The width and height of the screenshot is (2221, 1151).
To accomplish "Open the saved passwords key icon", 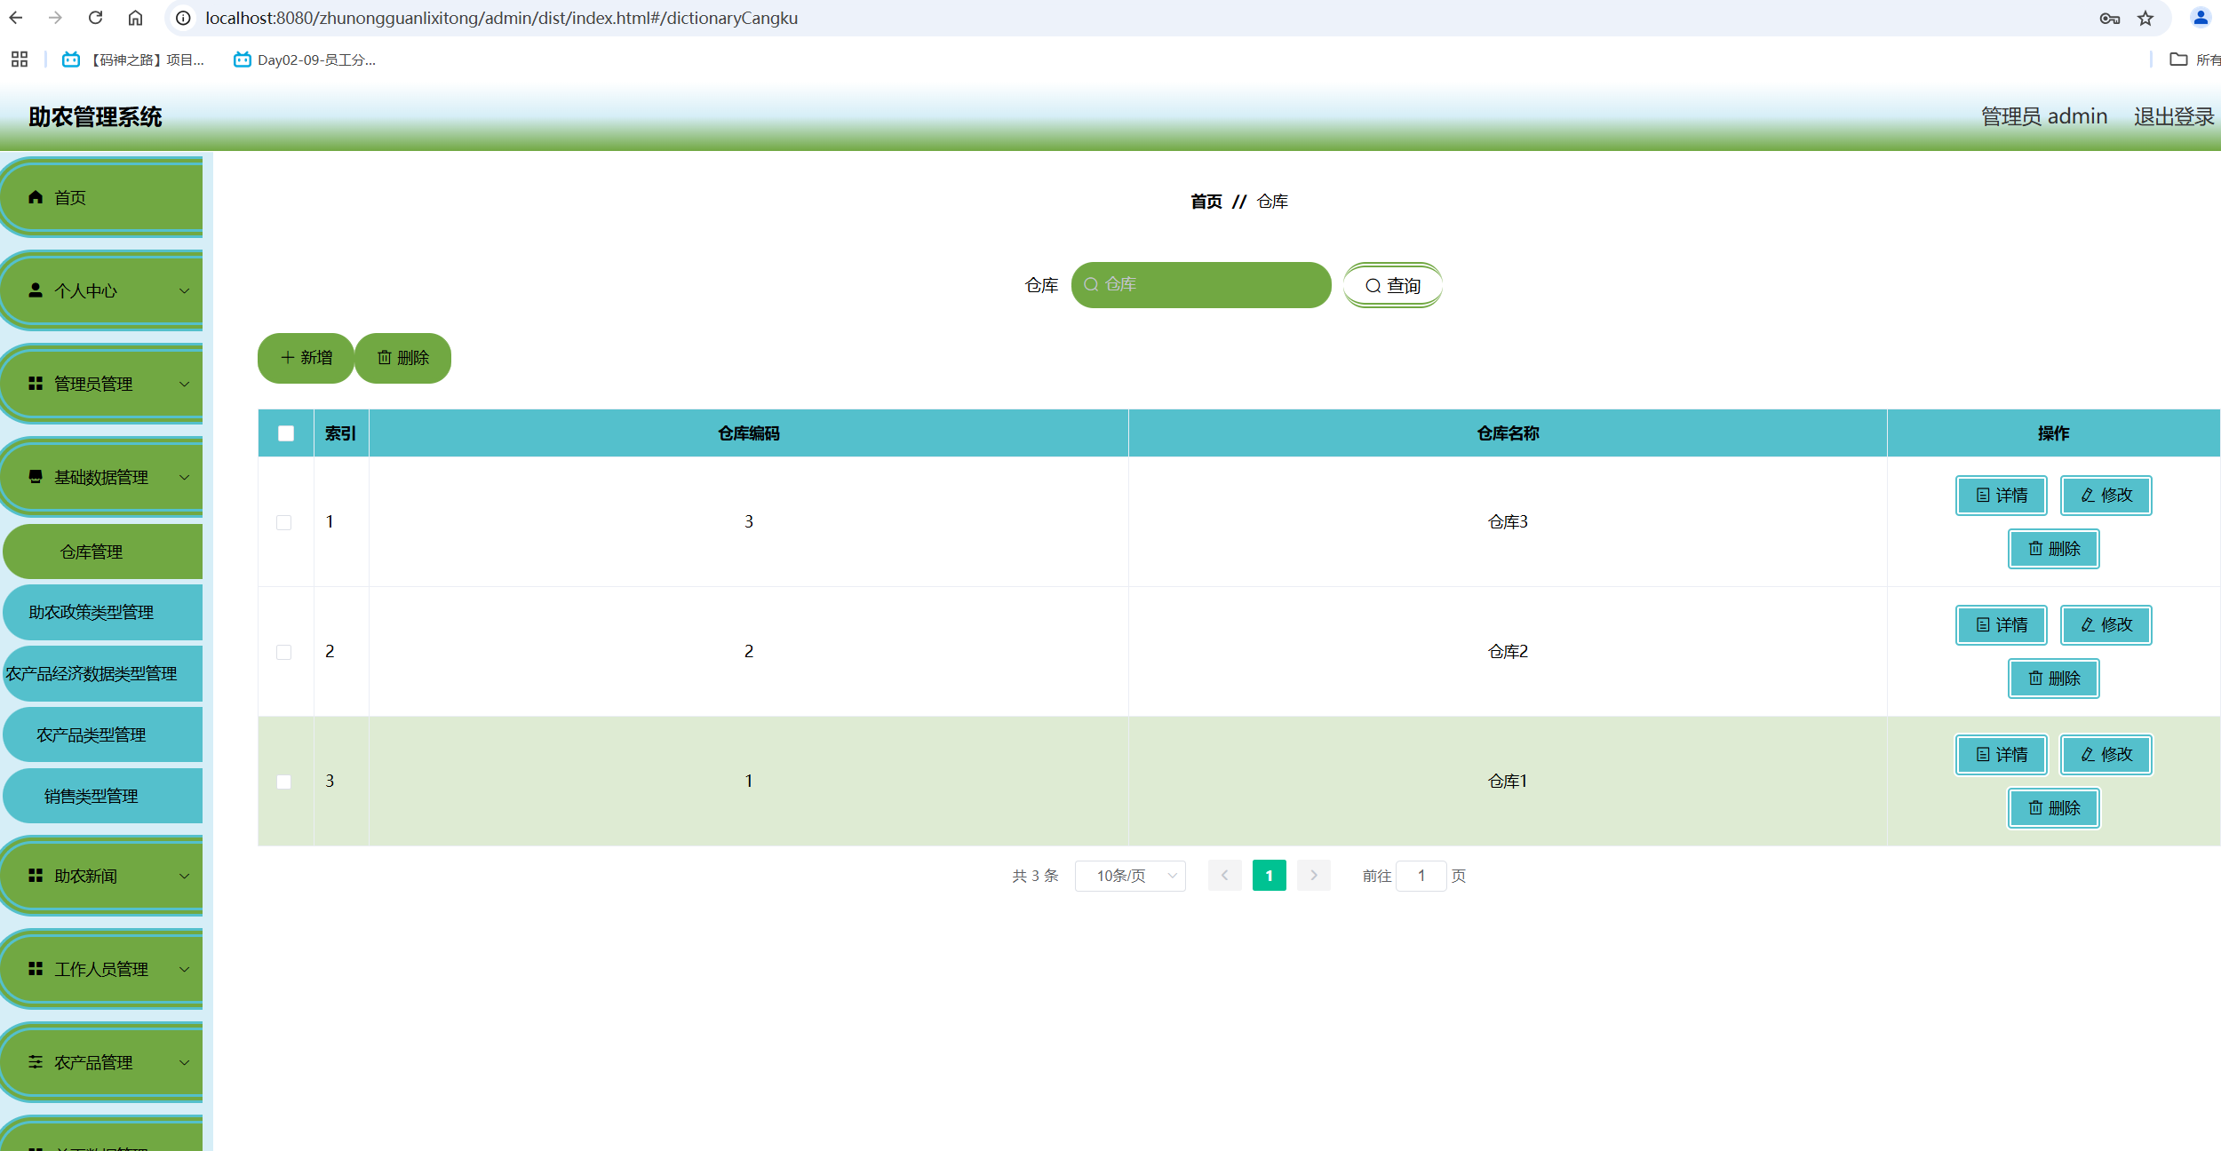I will tap(2110, 18).
